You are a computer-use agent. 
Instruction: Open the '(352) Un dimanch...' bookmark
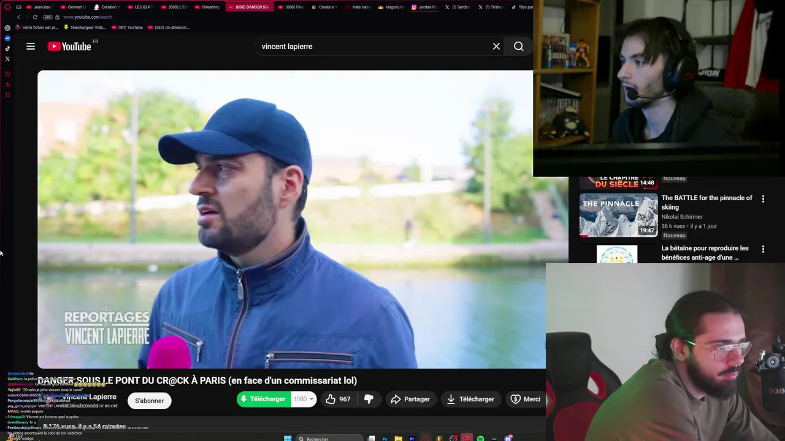[x=169, y=28]
